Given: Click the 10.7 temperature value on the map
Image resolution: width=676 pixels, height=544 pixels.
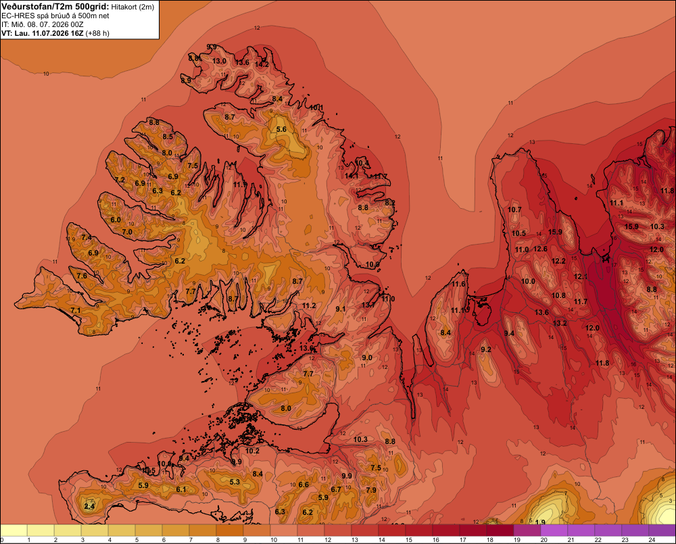Looking at the screenshot, I should coord(514,210).
